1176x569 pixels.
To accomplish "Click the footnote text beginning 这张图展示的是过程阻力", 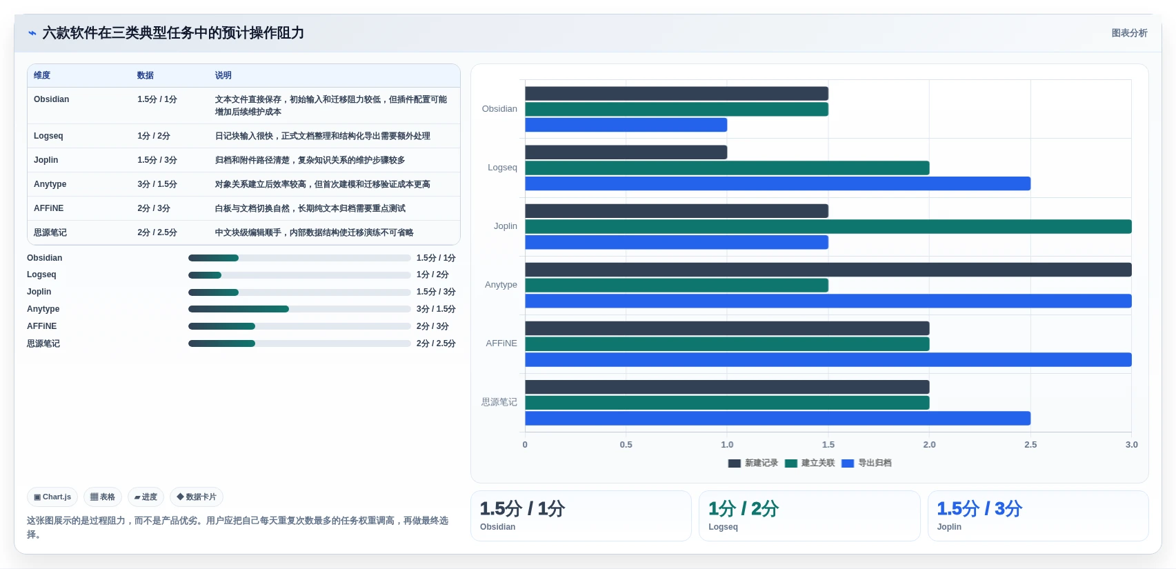I will [x=238, y=527].
